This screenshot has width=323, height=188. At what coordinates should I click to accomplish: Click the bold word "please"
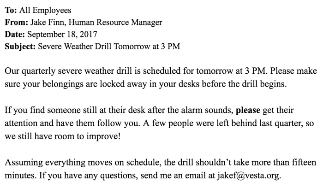click(x=248, y=111)
